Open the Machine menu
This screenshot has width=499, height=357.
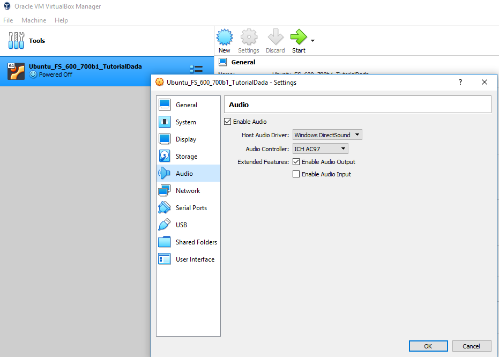tap(34, 20)
